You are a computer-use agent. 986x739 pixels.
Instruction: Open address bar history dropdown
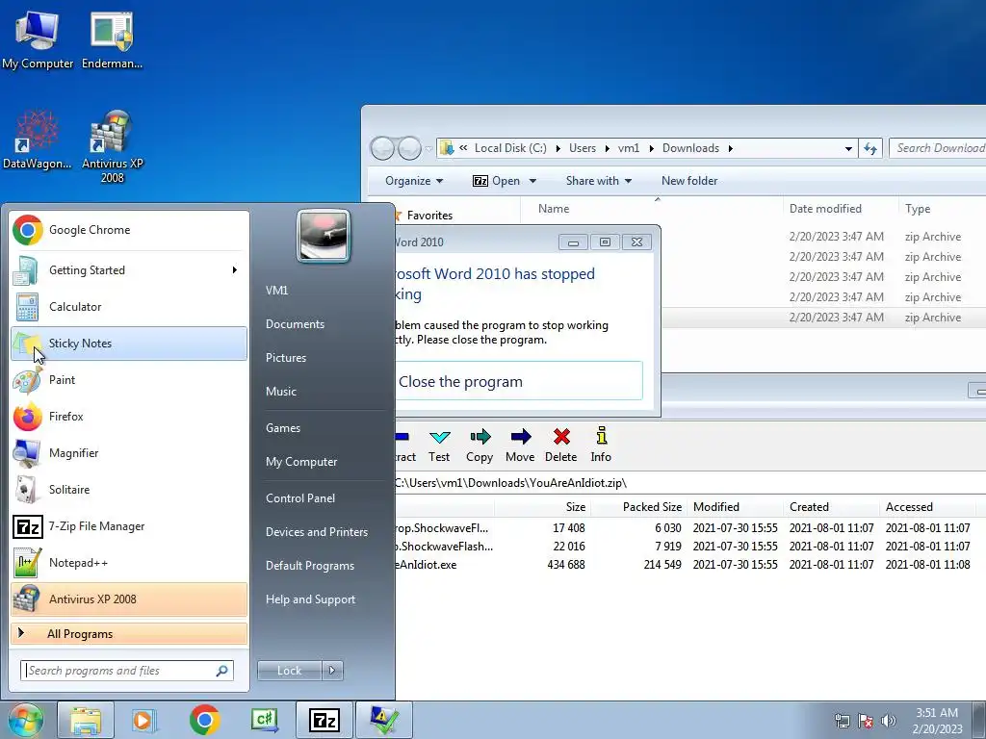[848, 149]
